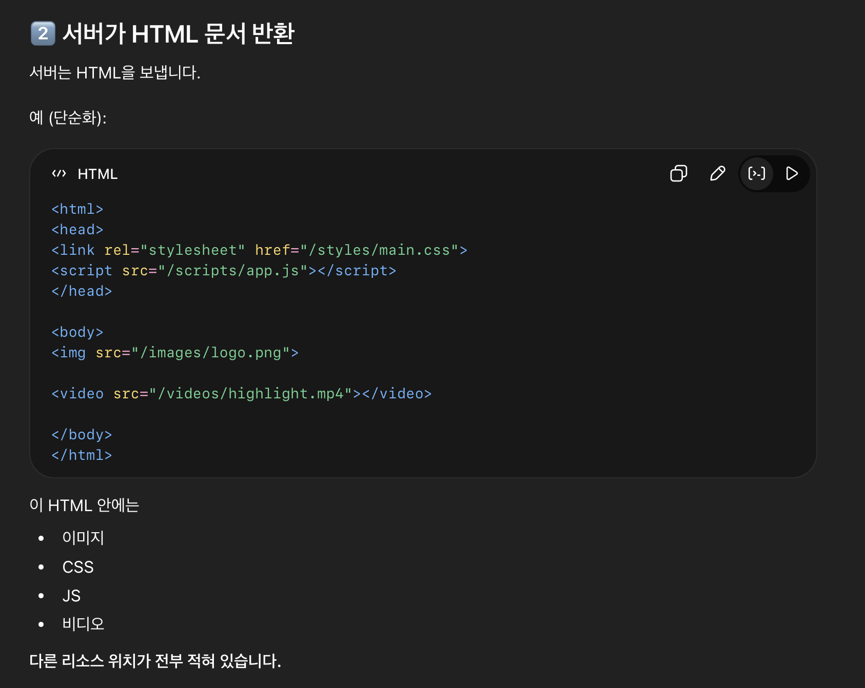The image size is (865, 688).
Task: Click the video src highlight.mp4 code line
Action: 241,394
